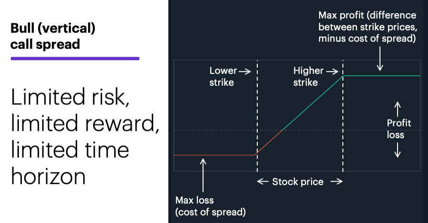Click the Stock price axis label
The height and width of the screenshot is (223, 428).
[x=298, y=182]
